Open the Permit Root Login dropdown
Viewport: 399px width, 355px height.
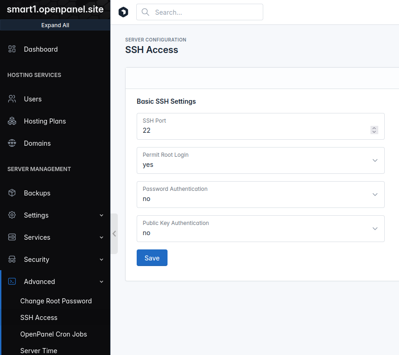pyautogui.click(x=260, y=160)
